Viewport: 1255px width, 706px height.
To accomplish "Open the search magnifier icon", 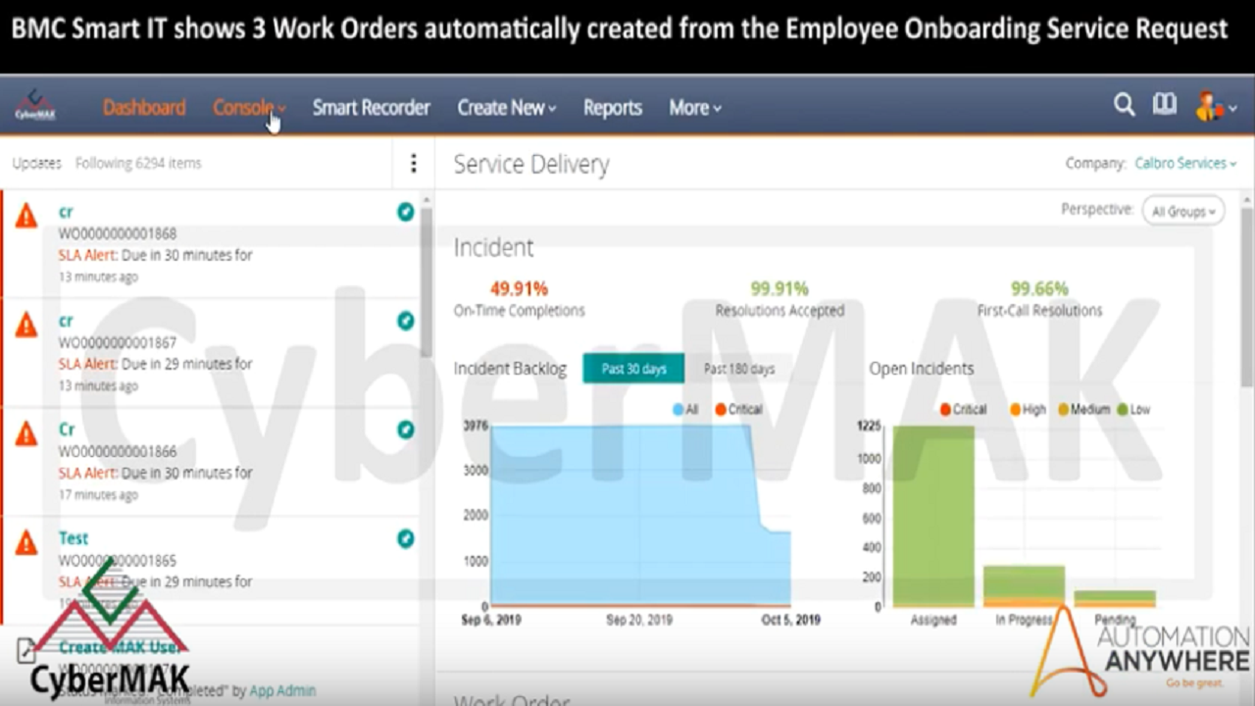I will 1125,105.
